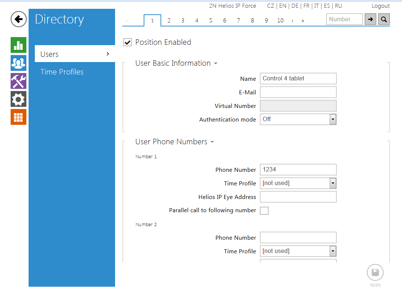This screenshot has width=402, height=290.
Task: Click the back arrow icon
Action: pyautogui.click(x=19, y=19)
